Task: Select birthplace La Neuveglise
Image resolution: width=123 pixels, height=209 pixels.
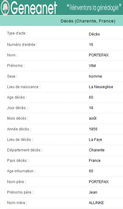Action: click(101, 87)
